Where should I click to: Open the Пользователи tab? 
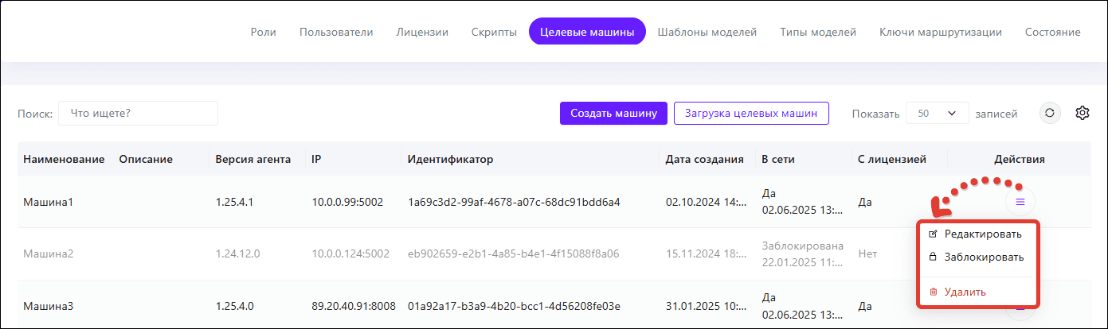336,33
